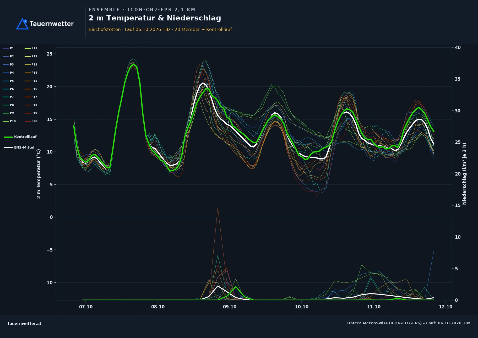The width and height of the screenshot is (478, 338).
Task: Click the P19 legend entry
Action: pyautogui.click(x=31, y=113)
